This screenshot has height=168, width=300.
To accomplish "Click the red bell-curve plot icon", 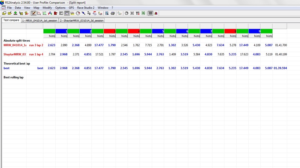I will [x=39, y=13].
